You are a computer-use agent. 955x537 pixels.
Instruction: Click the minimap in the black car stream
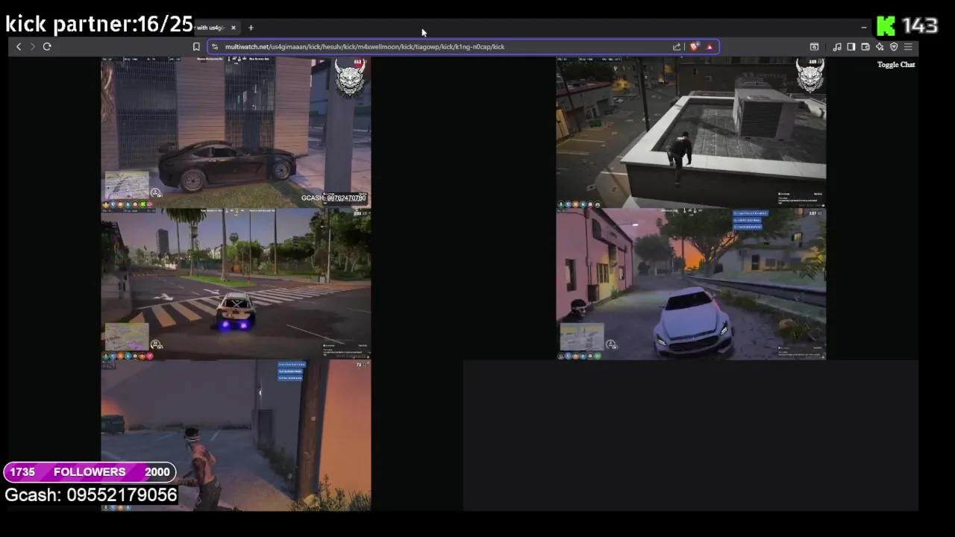tap(127, 185)
